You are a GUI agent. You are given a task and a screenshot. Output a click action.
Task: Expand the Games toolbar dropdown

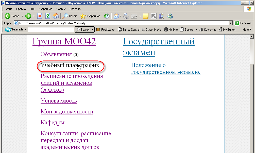coord(196,30)
